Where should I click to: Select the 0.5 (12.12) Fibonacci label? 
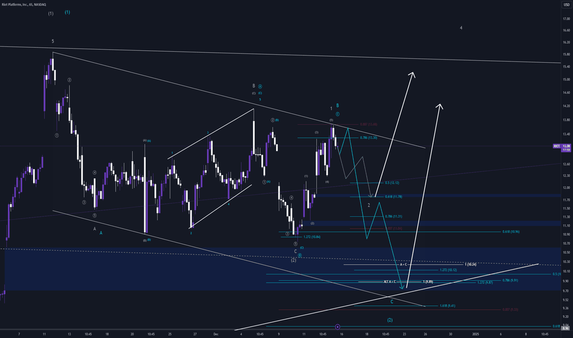[x=392, y=183]
